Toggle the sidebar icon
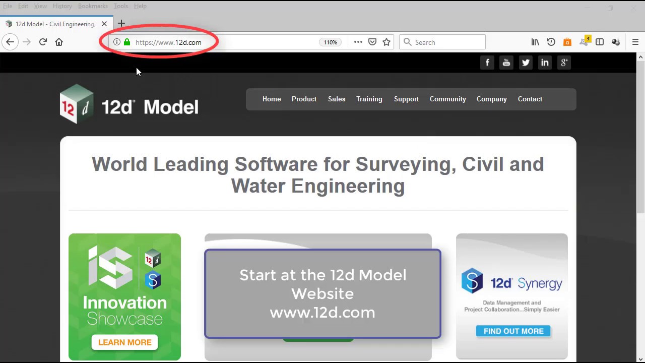Image resolution: width=645 pixels, height=363 pixels. [x=600, y=42]
